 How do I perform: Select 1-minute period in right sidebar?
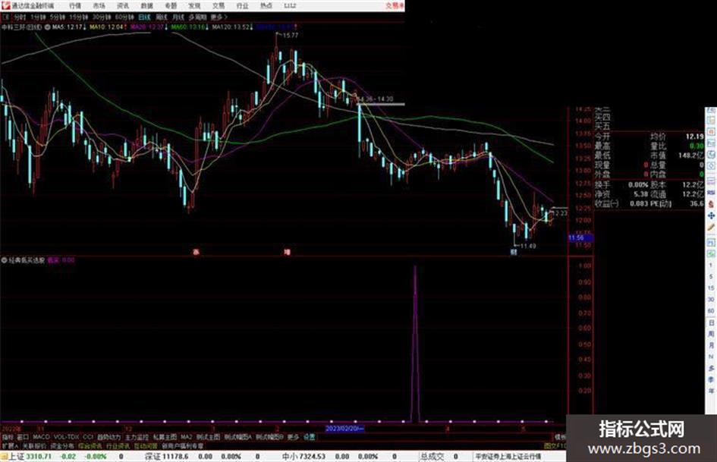[711, 266]
